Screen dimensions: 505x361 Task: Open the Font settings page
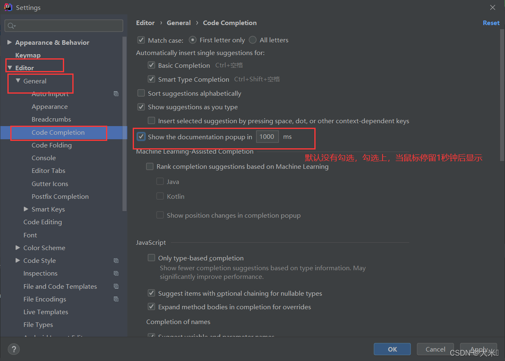tap(30, 235)
